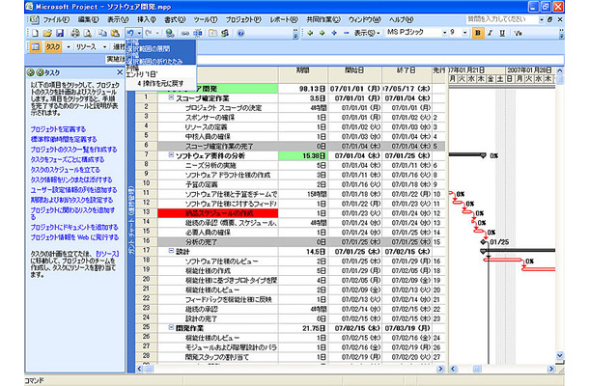Click the hyperlink globe icon
589x386 pixels.
coord(170,33)
